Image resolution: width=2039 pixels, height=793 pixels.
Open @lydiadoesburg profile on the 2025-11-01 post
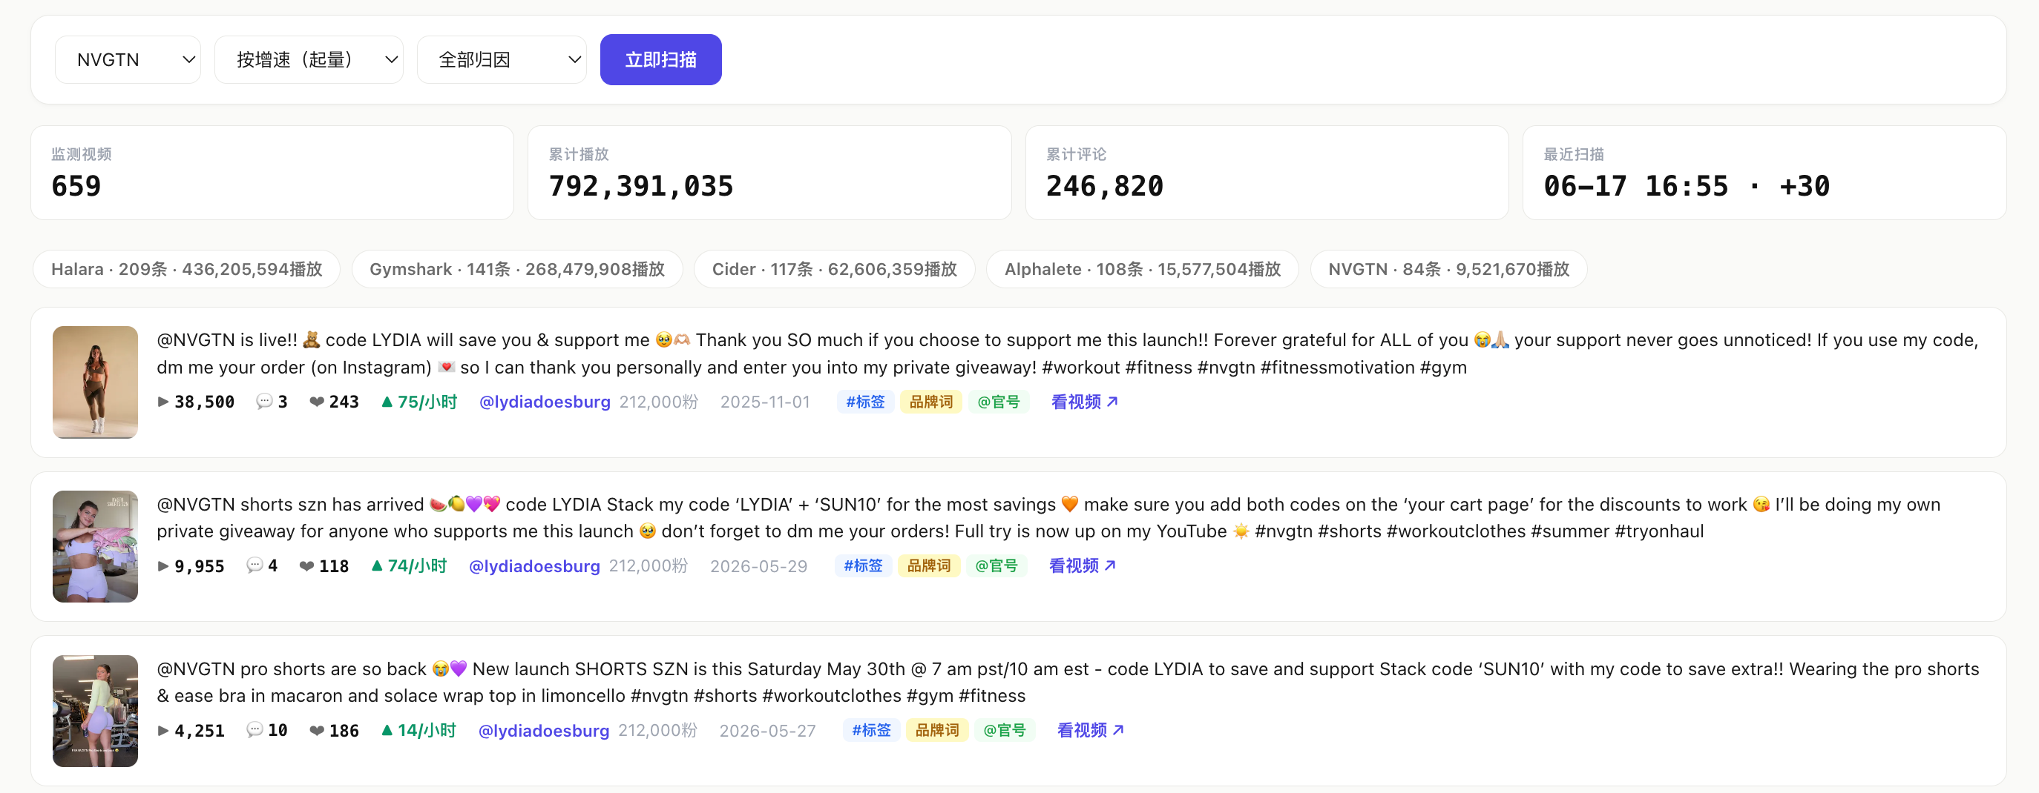coord(545,402)
